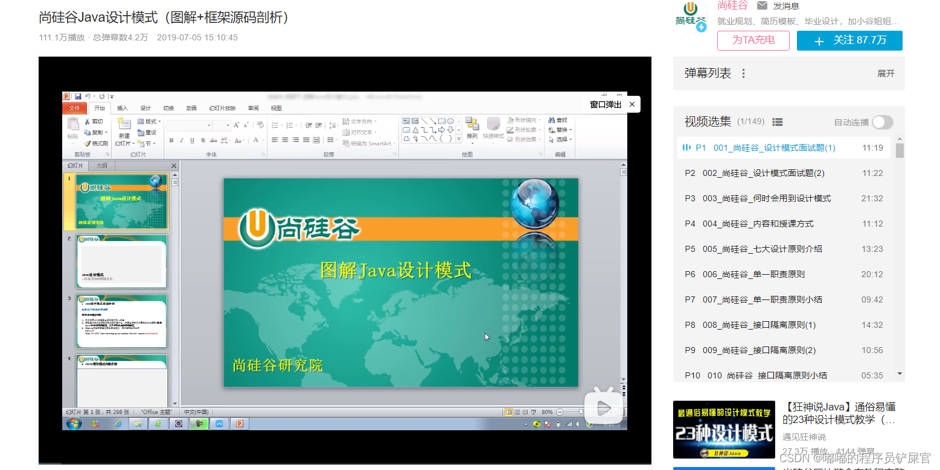
Task: Expand the danmaku list with 展开
Action: [x=886, y=74]
